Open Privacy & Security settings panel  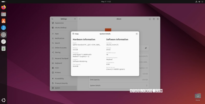click(61, 83)
